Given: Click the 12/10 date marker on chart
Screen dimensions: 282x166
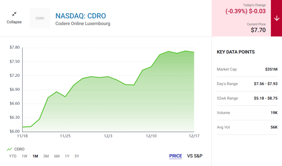Looking at the screenshot, I should pos(151,136).
